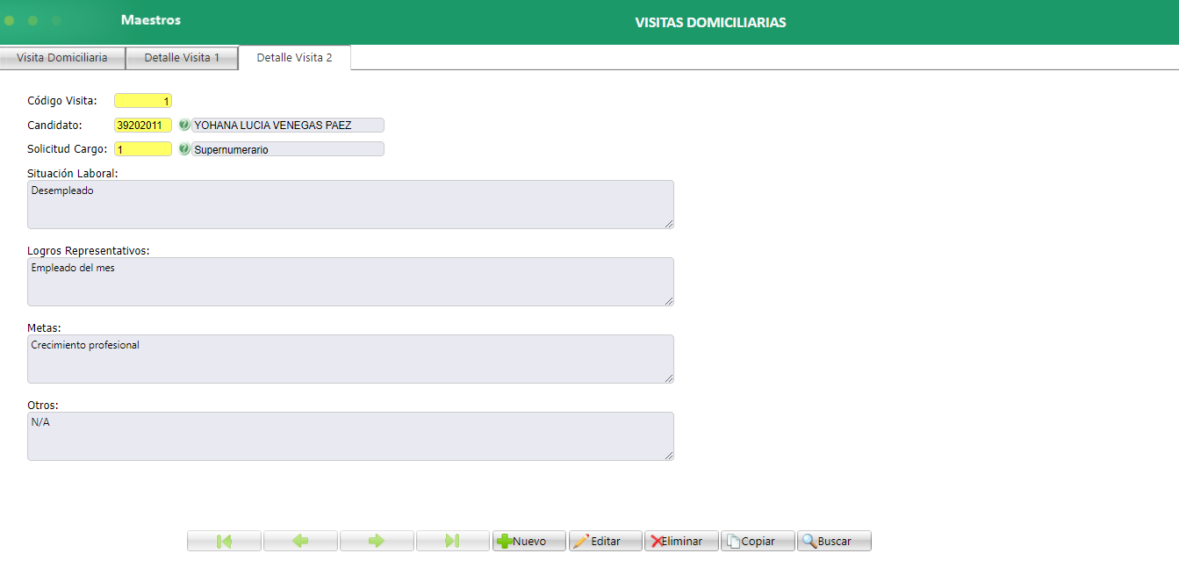Screen dimensions: 1179x575
Task: Click the resize grip of Otros textarea
Action: tap(668, 455)
